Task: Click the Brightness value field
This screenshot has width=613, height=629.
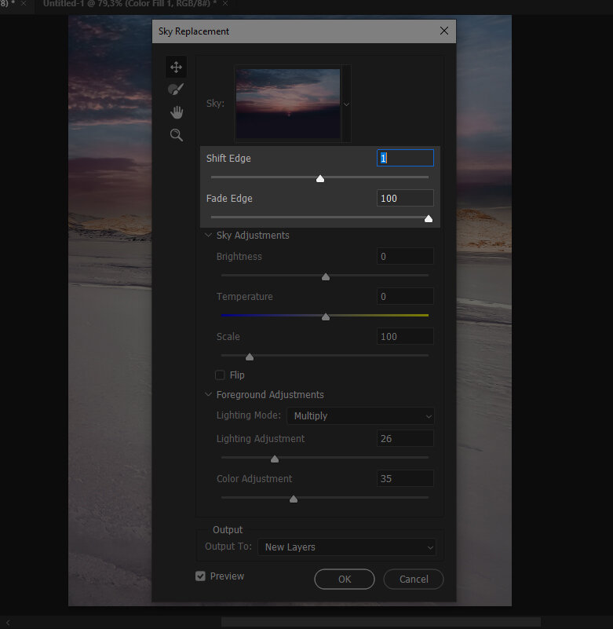Action: [x=405, y=256]
